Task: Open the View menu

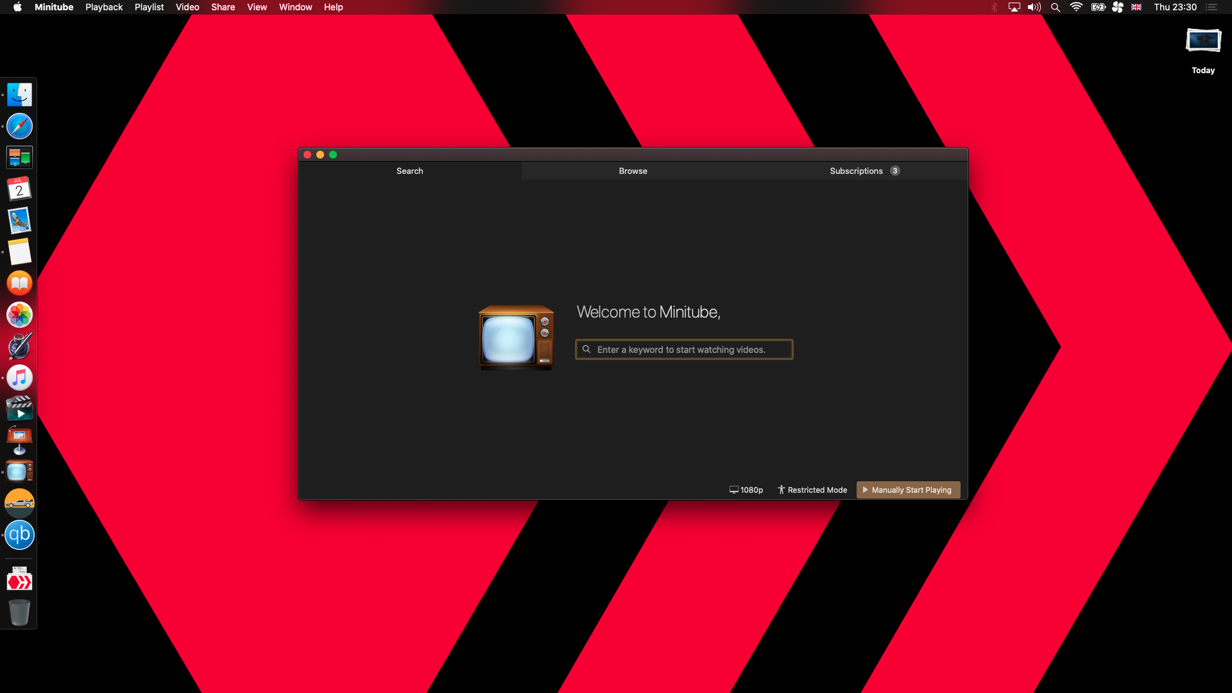Action: click(257, 7)
